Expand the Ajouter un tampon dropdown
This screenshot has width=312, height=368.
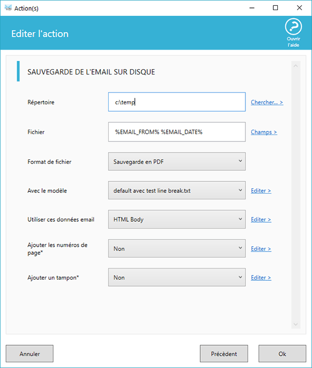pyautogui.click(x=177, y=277)
